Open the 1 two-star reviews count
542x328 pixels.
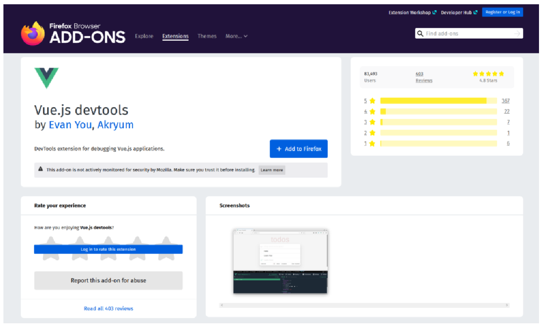pyautogui.click(x=508, y=133)
